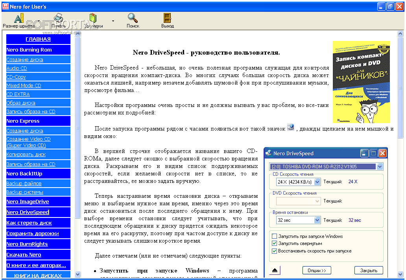Open the Audio CD link

click(x=17, y=68)
